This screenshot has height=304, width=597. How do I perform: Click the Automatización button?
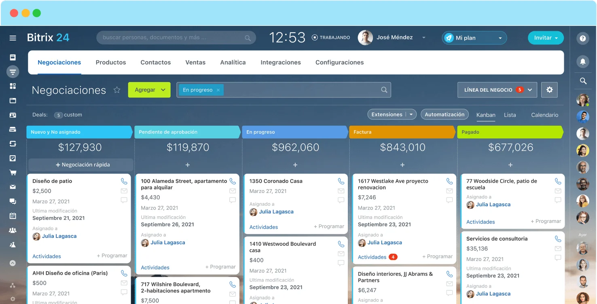point(444,114)
